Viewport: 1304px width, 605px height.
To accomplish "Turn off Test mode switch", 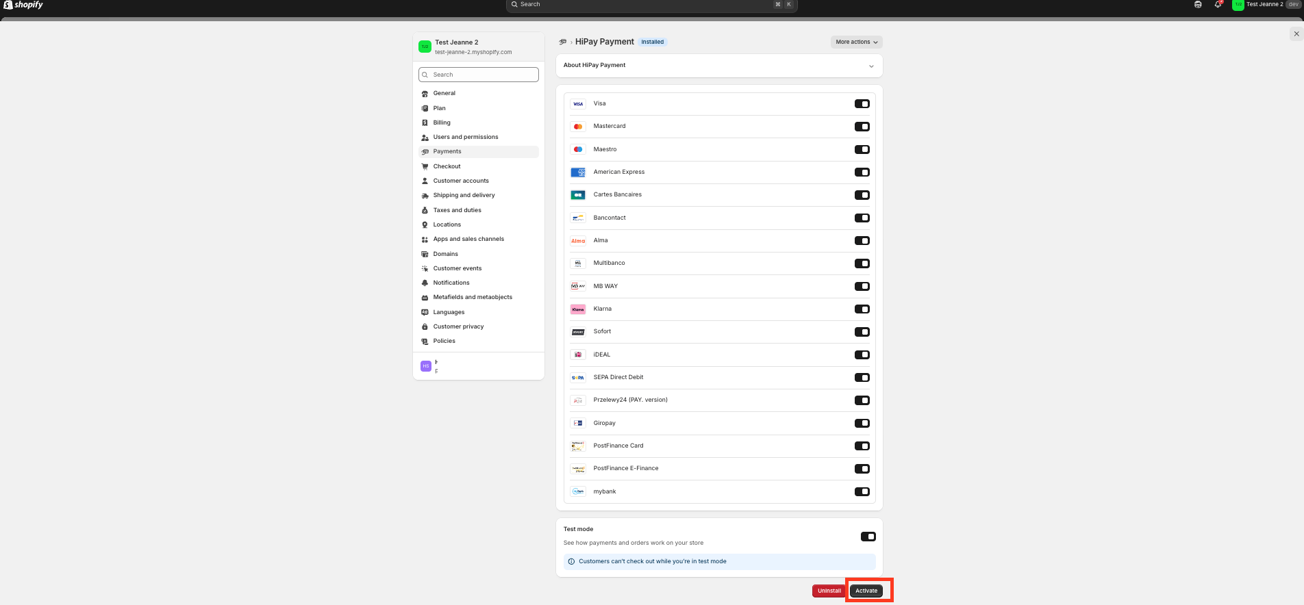I will (868, 537).
